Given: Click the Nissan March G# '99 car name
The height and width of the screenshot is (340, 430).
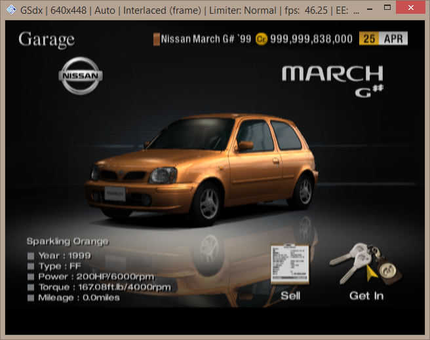Looking at the screenshot, I should [x=206, y=39].
